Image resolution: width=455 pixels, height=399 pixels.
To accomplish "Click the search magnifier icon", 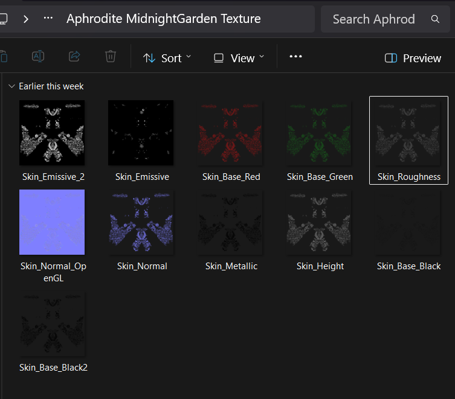I will coord(435,19).
